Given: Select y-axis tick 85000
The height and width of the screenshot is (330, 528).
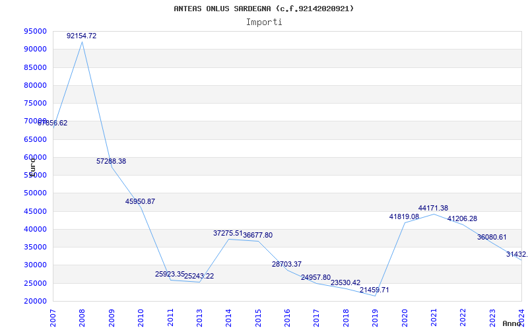Looking at the screenshot, I should click(x=36, y=67).
